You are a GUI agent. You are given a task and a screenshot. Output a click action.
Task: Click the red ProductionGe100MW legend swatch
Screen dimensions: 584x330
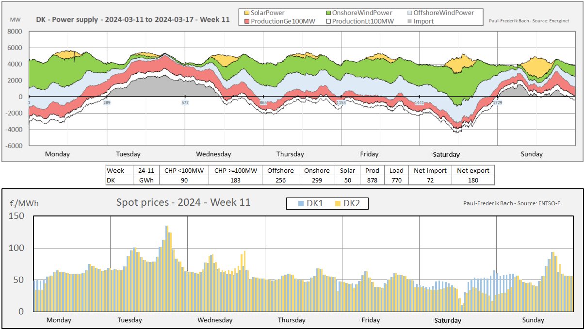coord(246,21)
